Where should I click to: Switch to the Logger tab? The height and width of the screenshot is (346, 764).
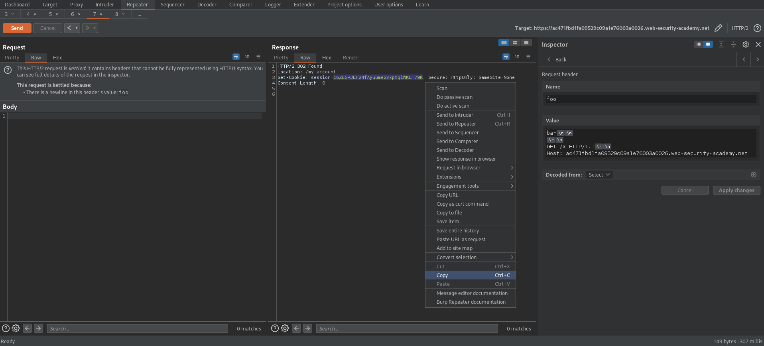point(273,4)
